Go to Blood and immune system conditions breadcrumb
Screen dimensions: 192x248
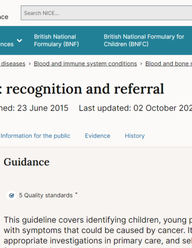coord(85,64)
